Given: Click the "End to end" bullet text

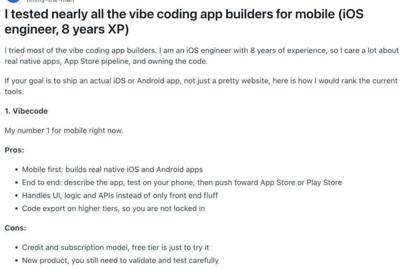Looking at the screenshot, I should point(181,182).
